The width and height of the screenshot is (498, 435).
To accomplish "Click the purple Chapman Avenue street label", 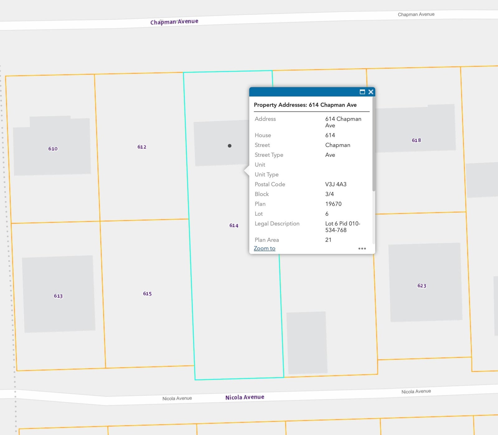I will 174,22.
